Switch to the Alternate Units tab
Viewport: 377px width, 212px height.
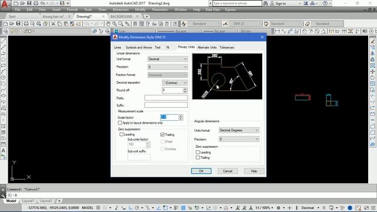click(207, 47)
